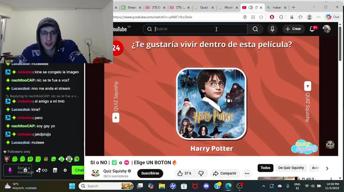
Task: Click the down arrow on right quiz button
Action: click(x=308, y=86)
